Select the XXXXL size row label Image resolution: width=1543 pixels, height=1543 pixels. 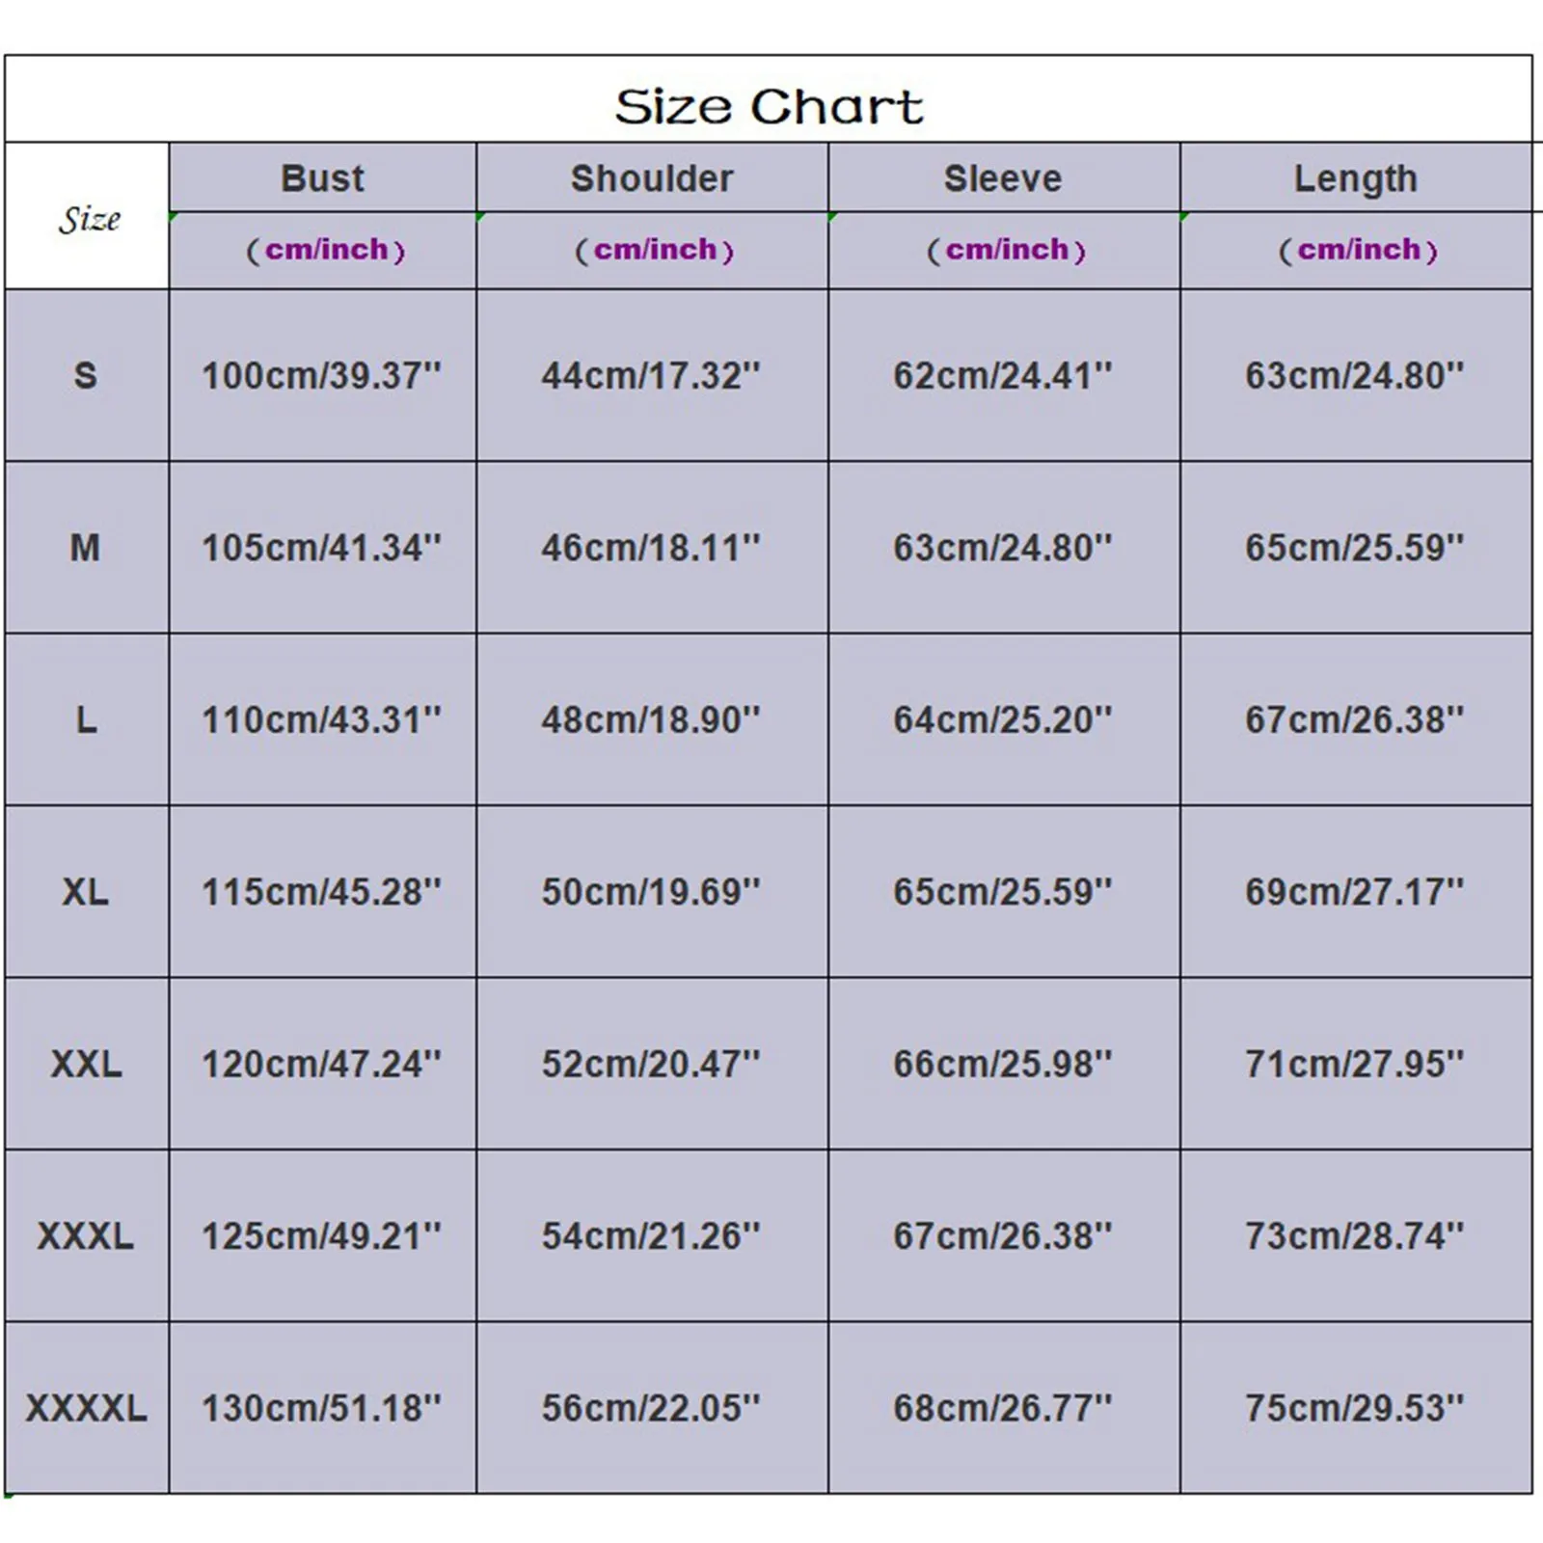[x=86, y=1408]
